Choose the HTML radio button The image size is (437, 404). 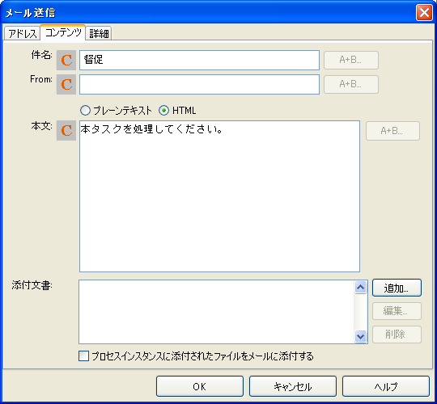(163, 111)
